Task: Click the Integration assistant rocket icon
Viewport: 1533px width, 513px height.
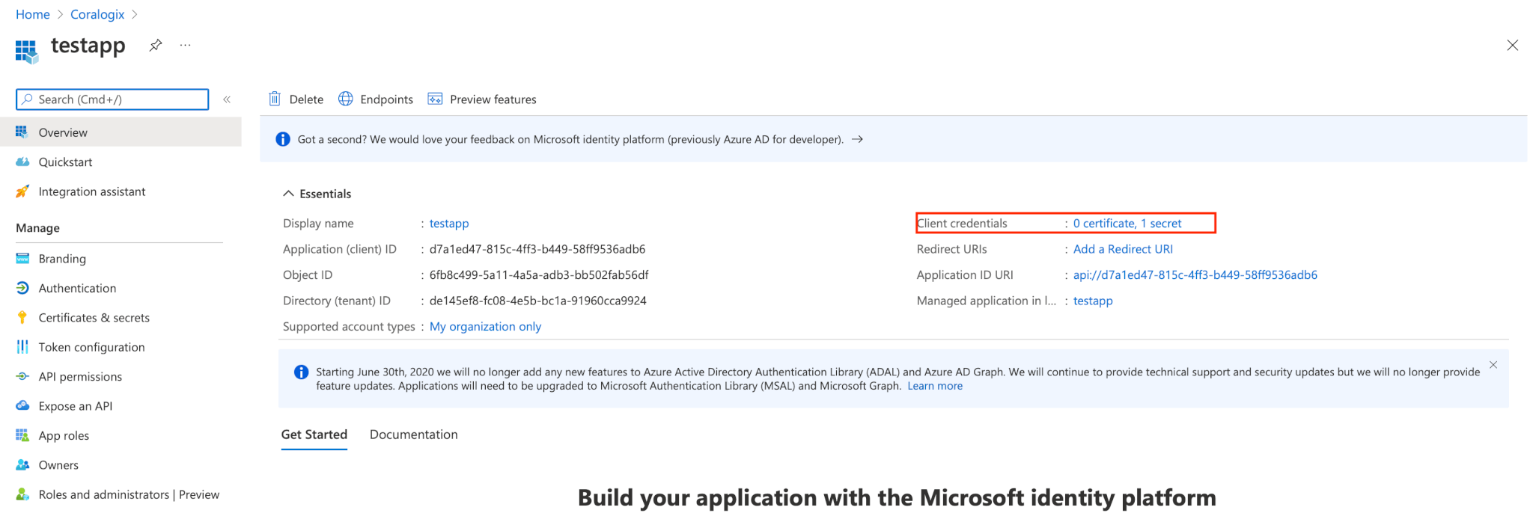Action: 22,191
